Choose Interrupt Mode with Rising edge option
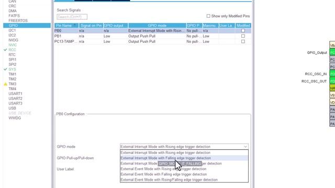The width and height of the screenshot is (335, 188). (x=184, y=152)
